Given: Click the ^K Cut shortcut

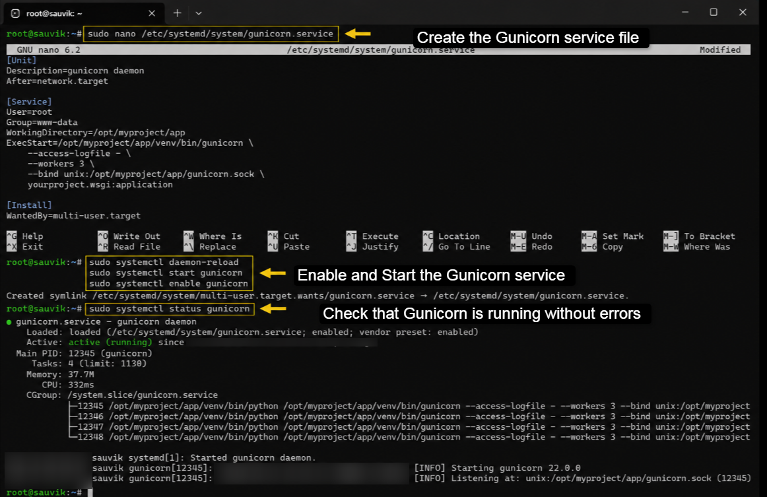Looking at the screenshot, I should click(x=283, y=236).
